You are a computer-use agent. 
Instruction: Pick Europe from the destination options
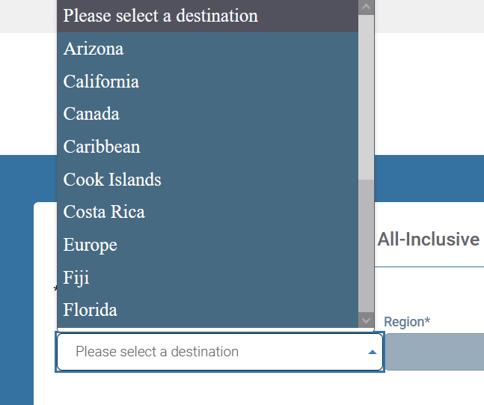click(91, 245)
